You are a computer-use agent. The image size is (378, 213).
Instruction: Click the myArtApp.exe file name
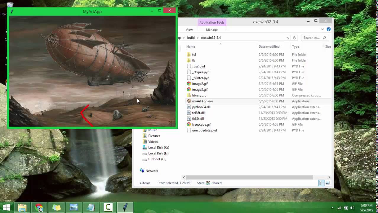pos(203,101)
